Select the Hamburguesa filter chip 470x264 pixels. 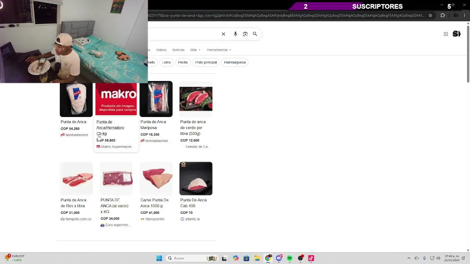pos(235,62)
